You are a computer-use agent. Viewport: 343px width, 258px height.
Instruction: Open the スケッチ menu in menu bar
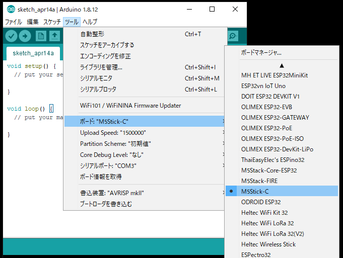coord(52,22)
